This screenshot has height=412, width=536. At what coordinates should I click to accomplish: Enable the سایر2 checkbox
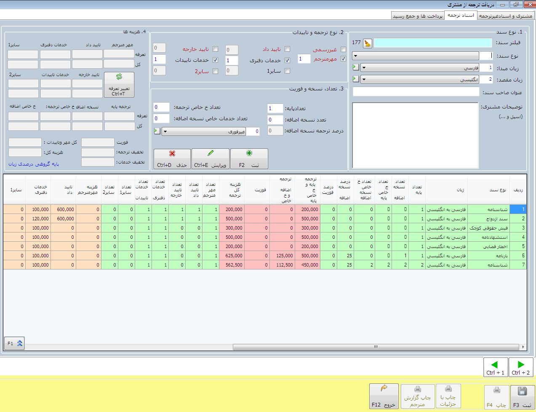(215, 71)
